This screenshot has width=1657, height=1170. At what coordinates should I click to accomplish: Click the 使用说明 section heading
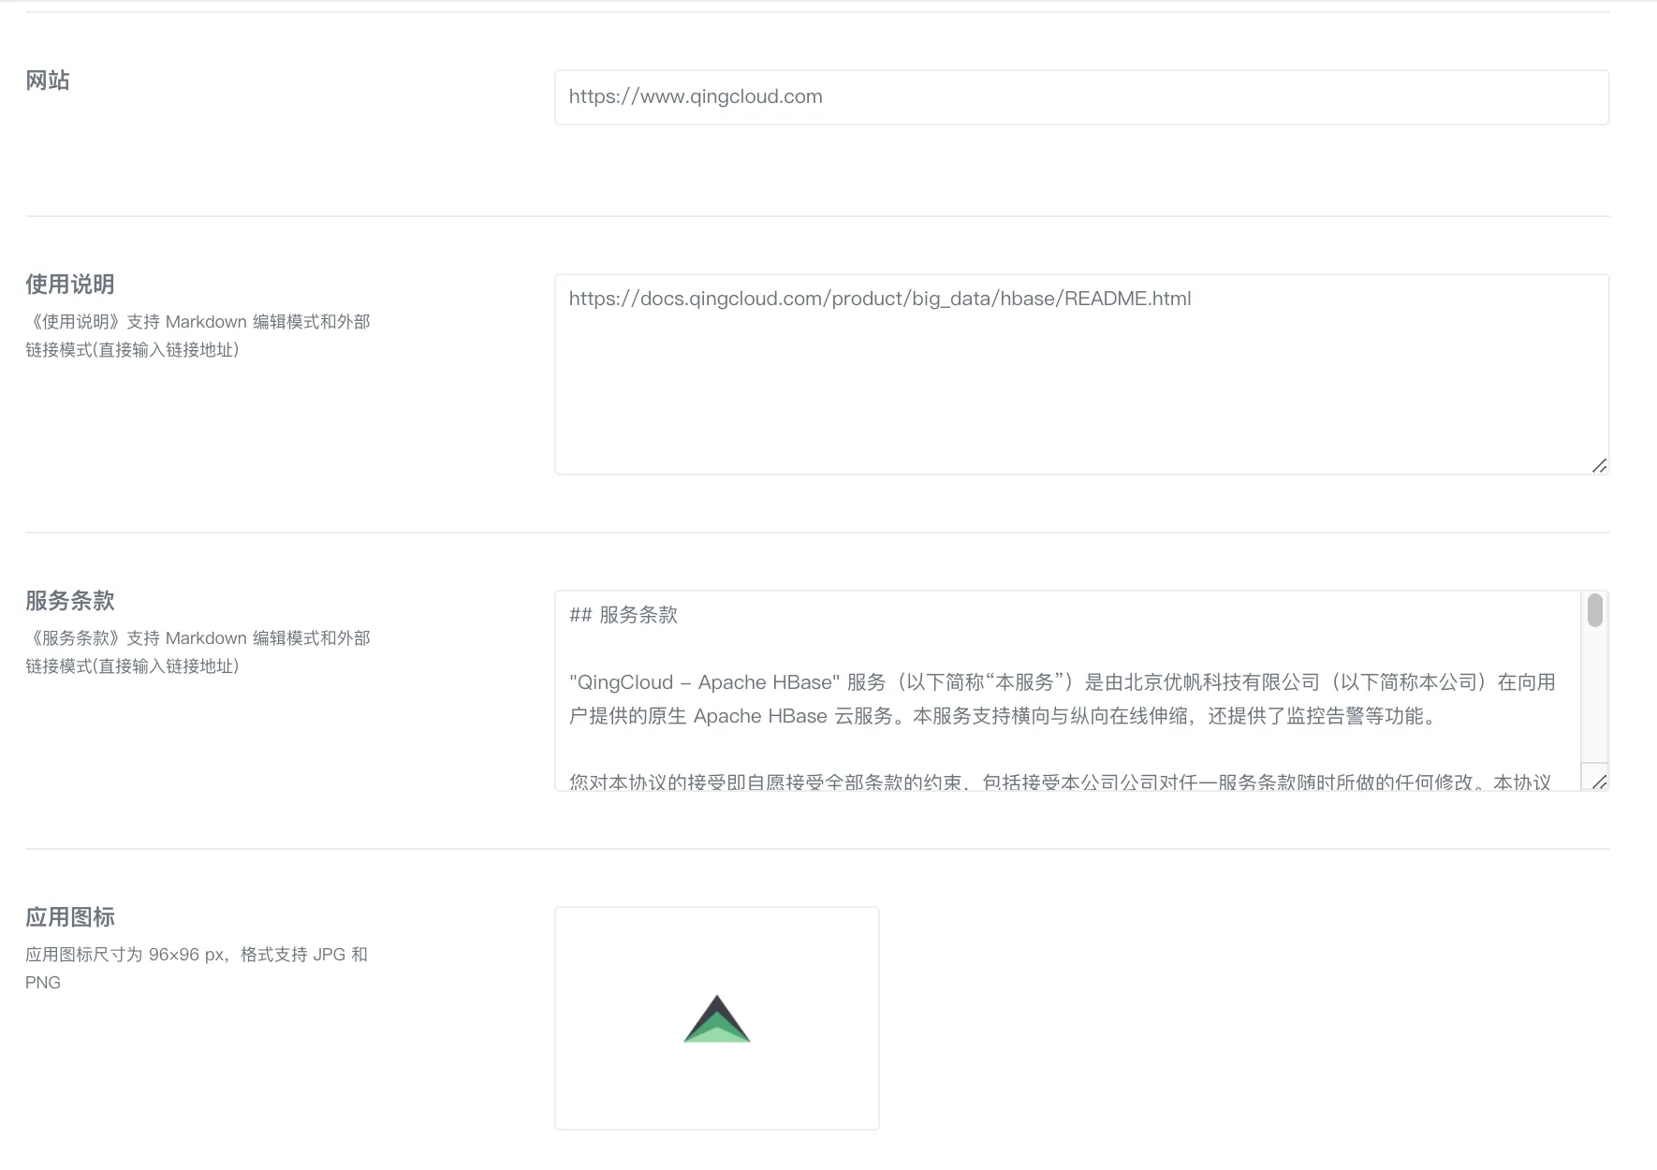pyautogui.click(x=70, y=285)
